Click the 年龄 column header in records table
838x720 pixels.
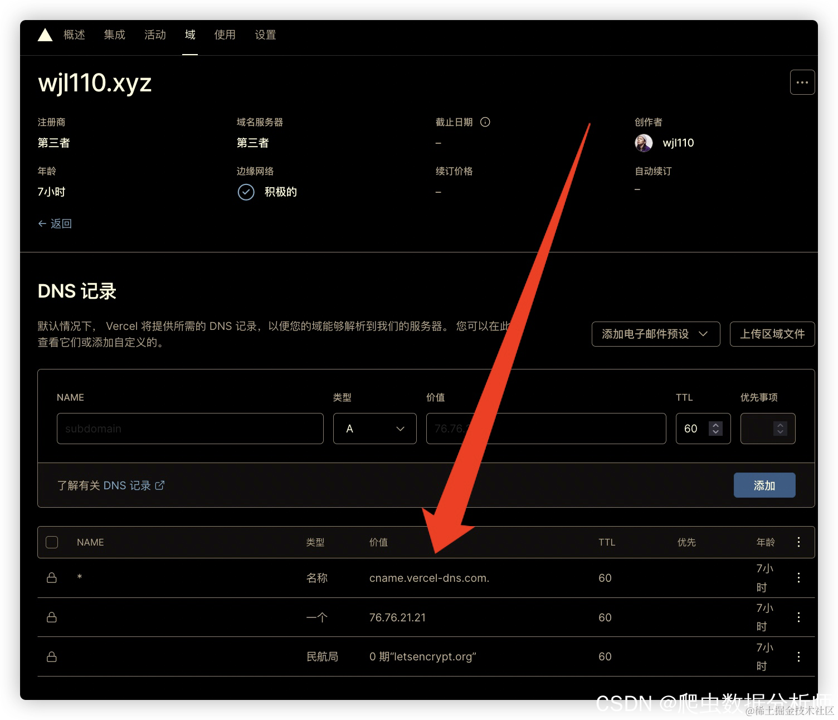(766, 542)
